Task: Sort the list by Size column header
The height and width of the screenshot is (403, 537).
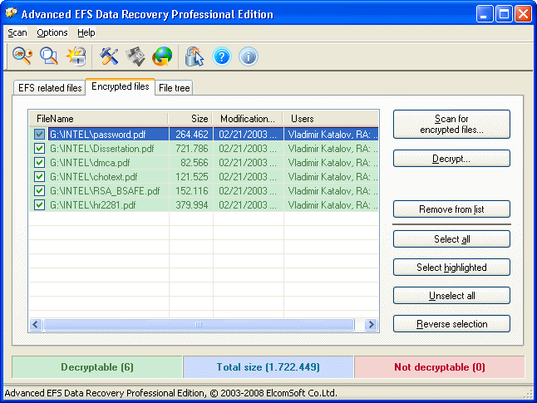Action: [x=190, y=119]
